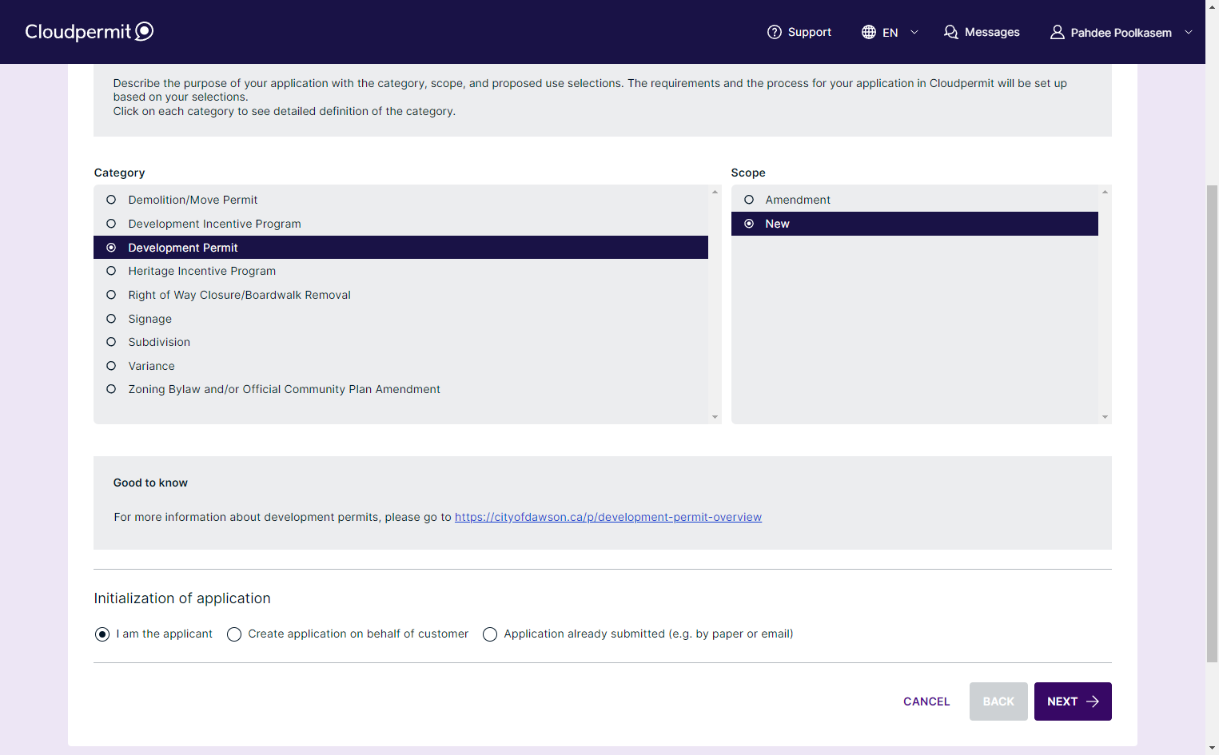Click the NEXT button
Image resolution: width=1219 pixels, height=755 pixels.
click(1073, 701)
